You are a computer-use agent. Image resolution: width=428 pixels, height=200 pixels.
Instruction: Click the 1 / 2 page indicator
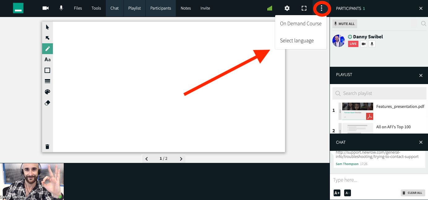pyautogui.click(x=163, y=159)
